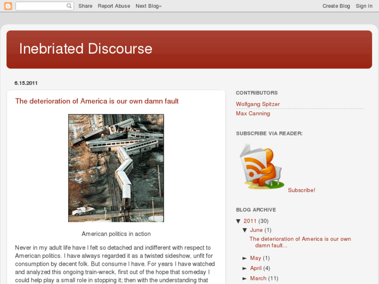Click the Subscribe! link
The height and width of the screenshot is (284, 379).
(301, 190)
